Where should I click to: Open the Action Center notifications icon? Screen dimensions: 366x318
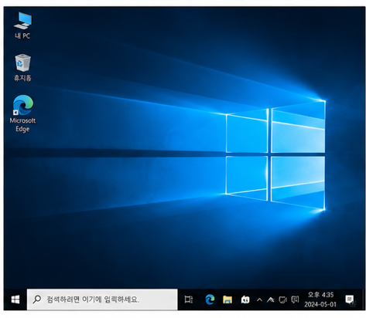pyautogui.click(x=350, y=299)
